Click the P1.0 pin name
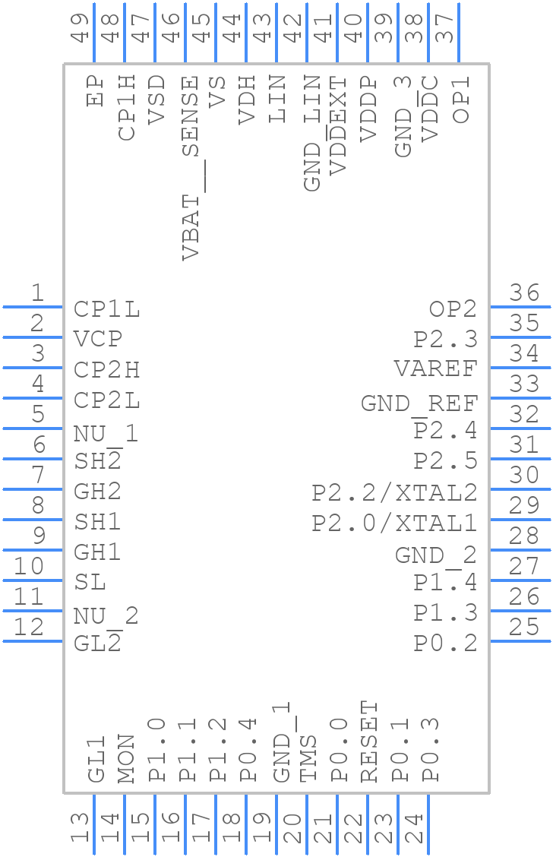Screen dimensions: 553x857 (x=156, y=749)
